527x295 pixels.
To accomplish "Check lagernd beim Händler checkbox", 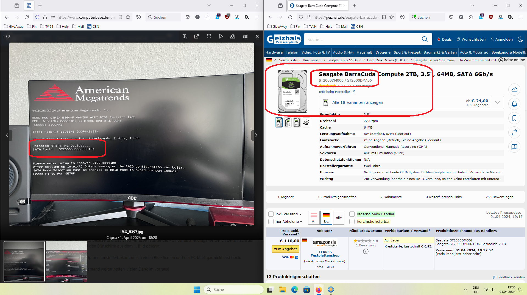I will click(352, 214).
